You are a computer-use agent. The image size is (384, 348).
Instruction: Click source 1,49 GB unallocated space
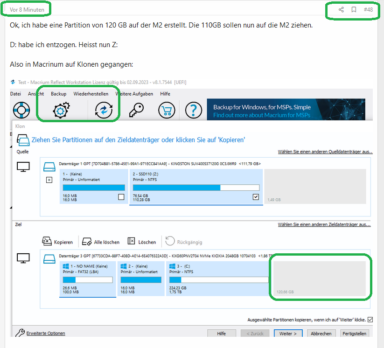[x=315, y=187]
